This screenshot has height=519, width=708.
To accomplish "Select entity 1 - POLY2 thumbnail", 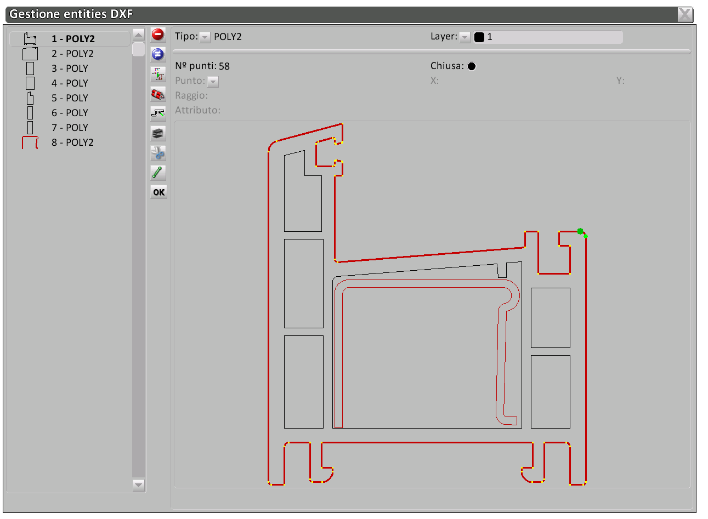I will [x=30, y=39].
